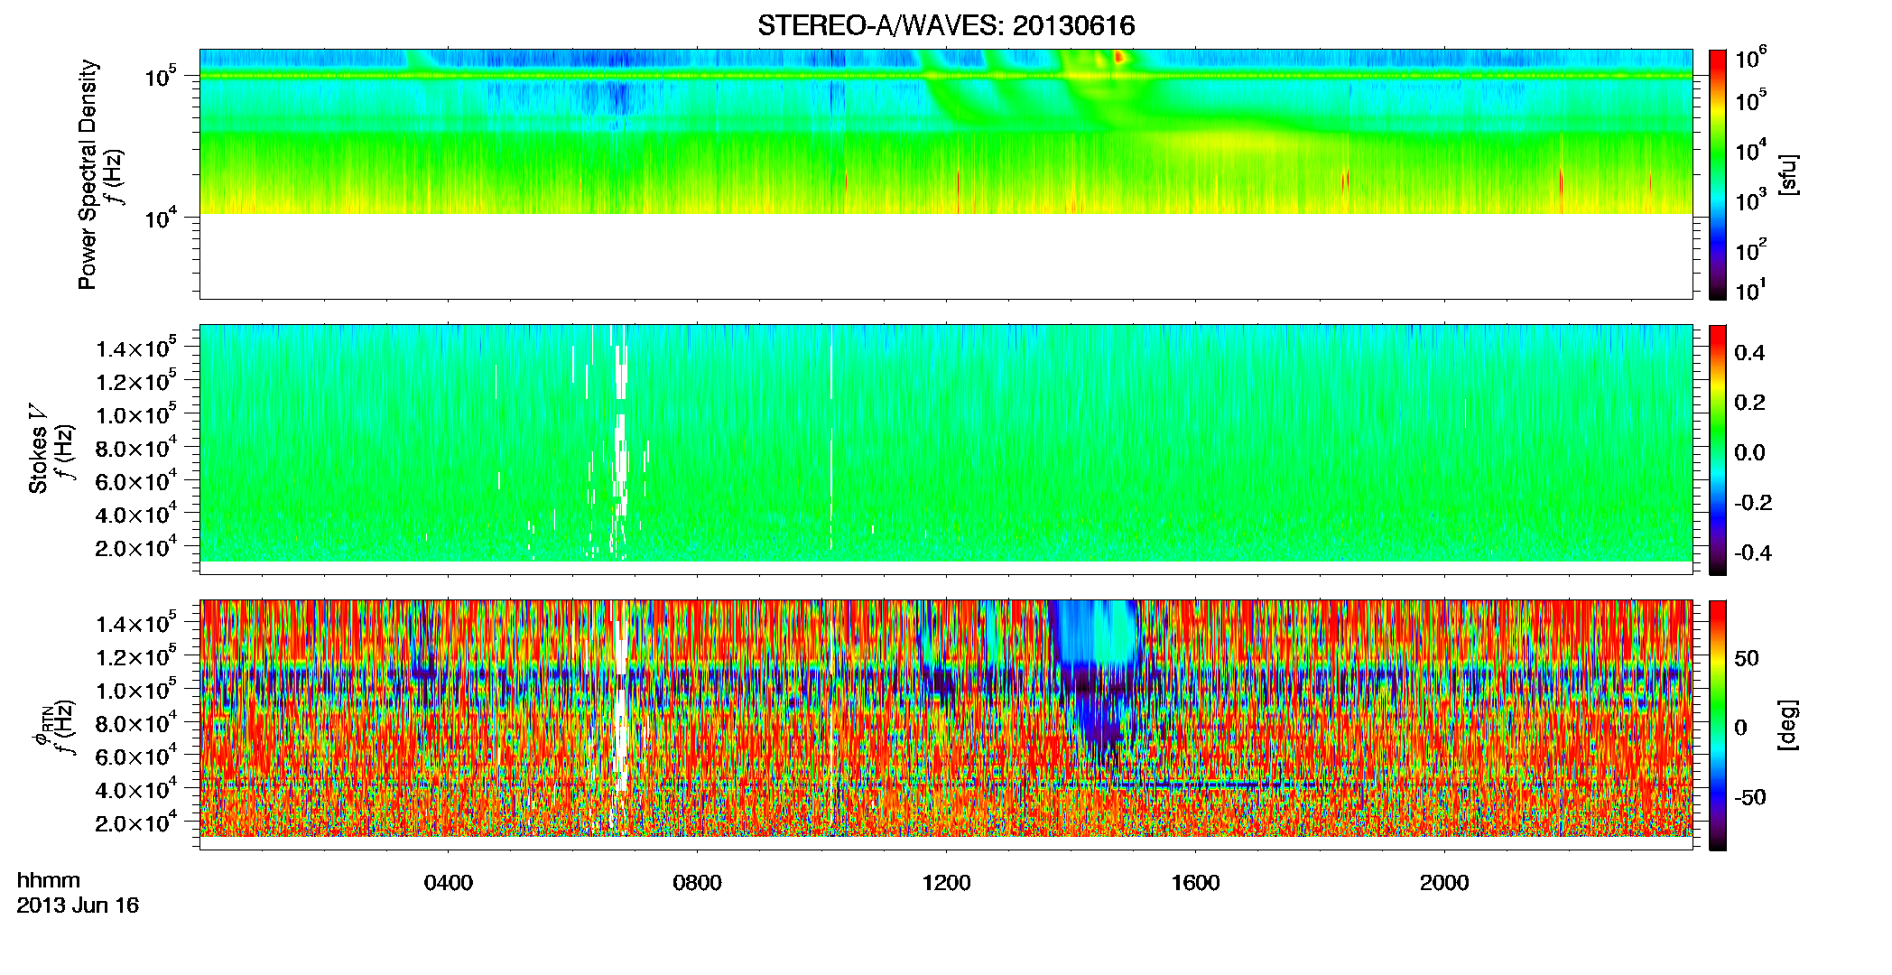
Task: Click the 1.2×10^5 tick in phi RTN panel
Action: [x=135, y=656]
